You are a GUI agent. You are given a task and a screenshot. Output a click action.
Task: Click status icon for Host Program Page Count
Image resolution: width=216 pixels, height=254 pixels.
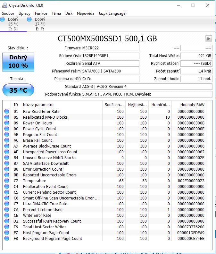click(7, 233)
